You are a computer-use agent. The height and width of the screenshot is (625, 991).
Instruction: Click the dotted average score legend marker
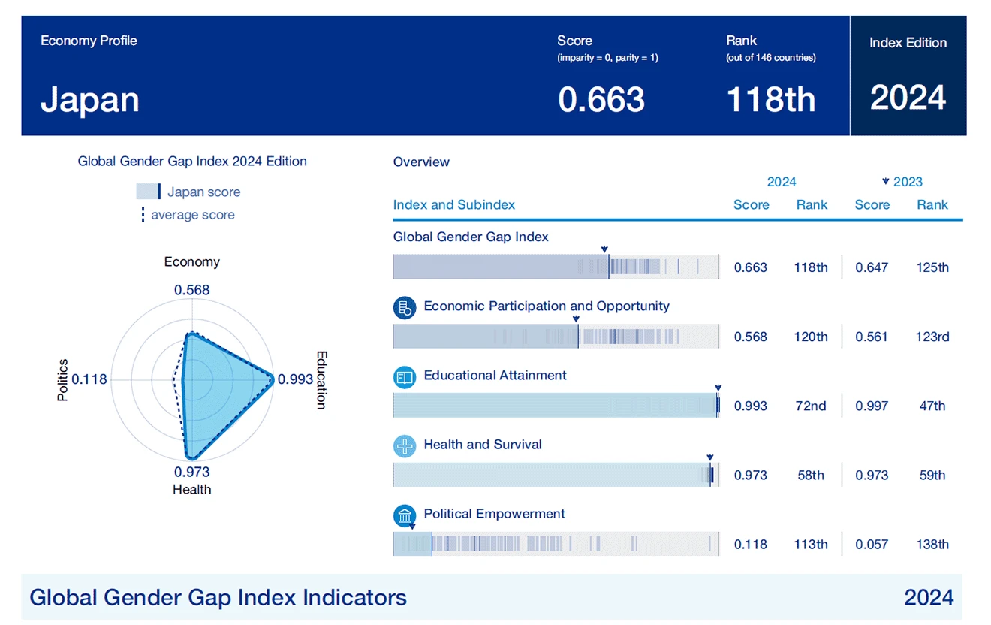(x=143, y=215)
